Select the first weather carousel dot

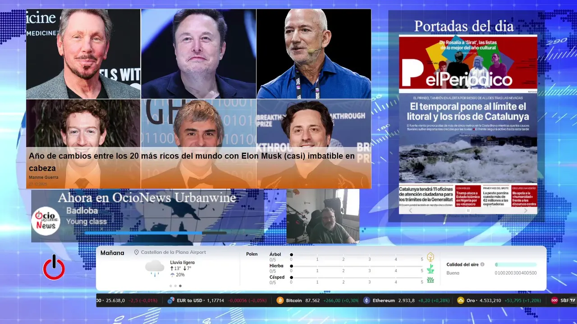[x=171, y=286]
